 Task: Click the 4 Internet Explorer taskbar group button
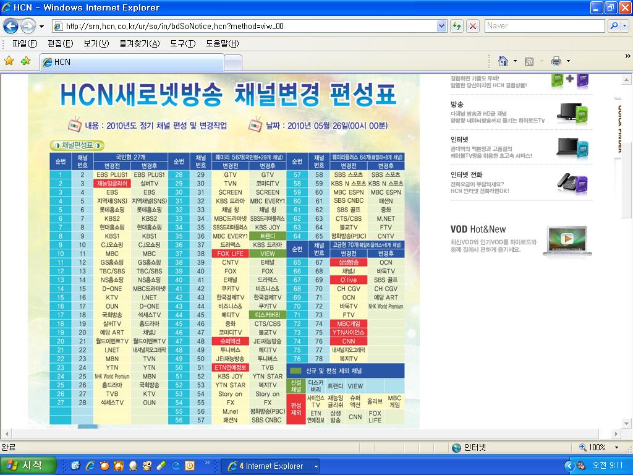271,466
